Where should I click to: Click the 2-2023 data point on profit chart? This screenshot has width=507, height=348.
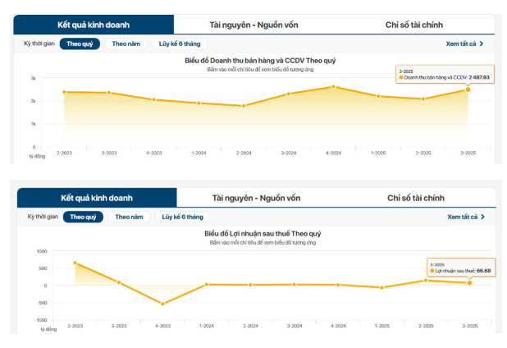[x=75, y=263]
